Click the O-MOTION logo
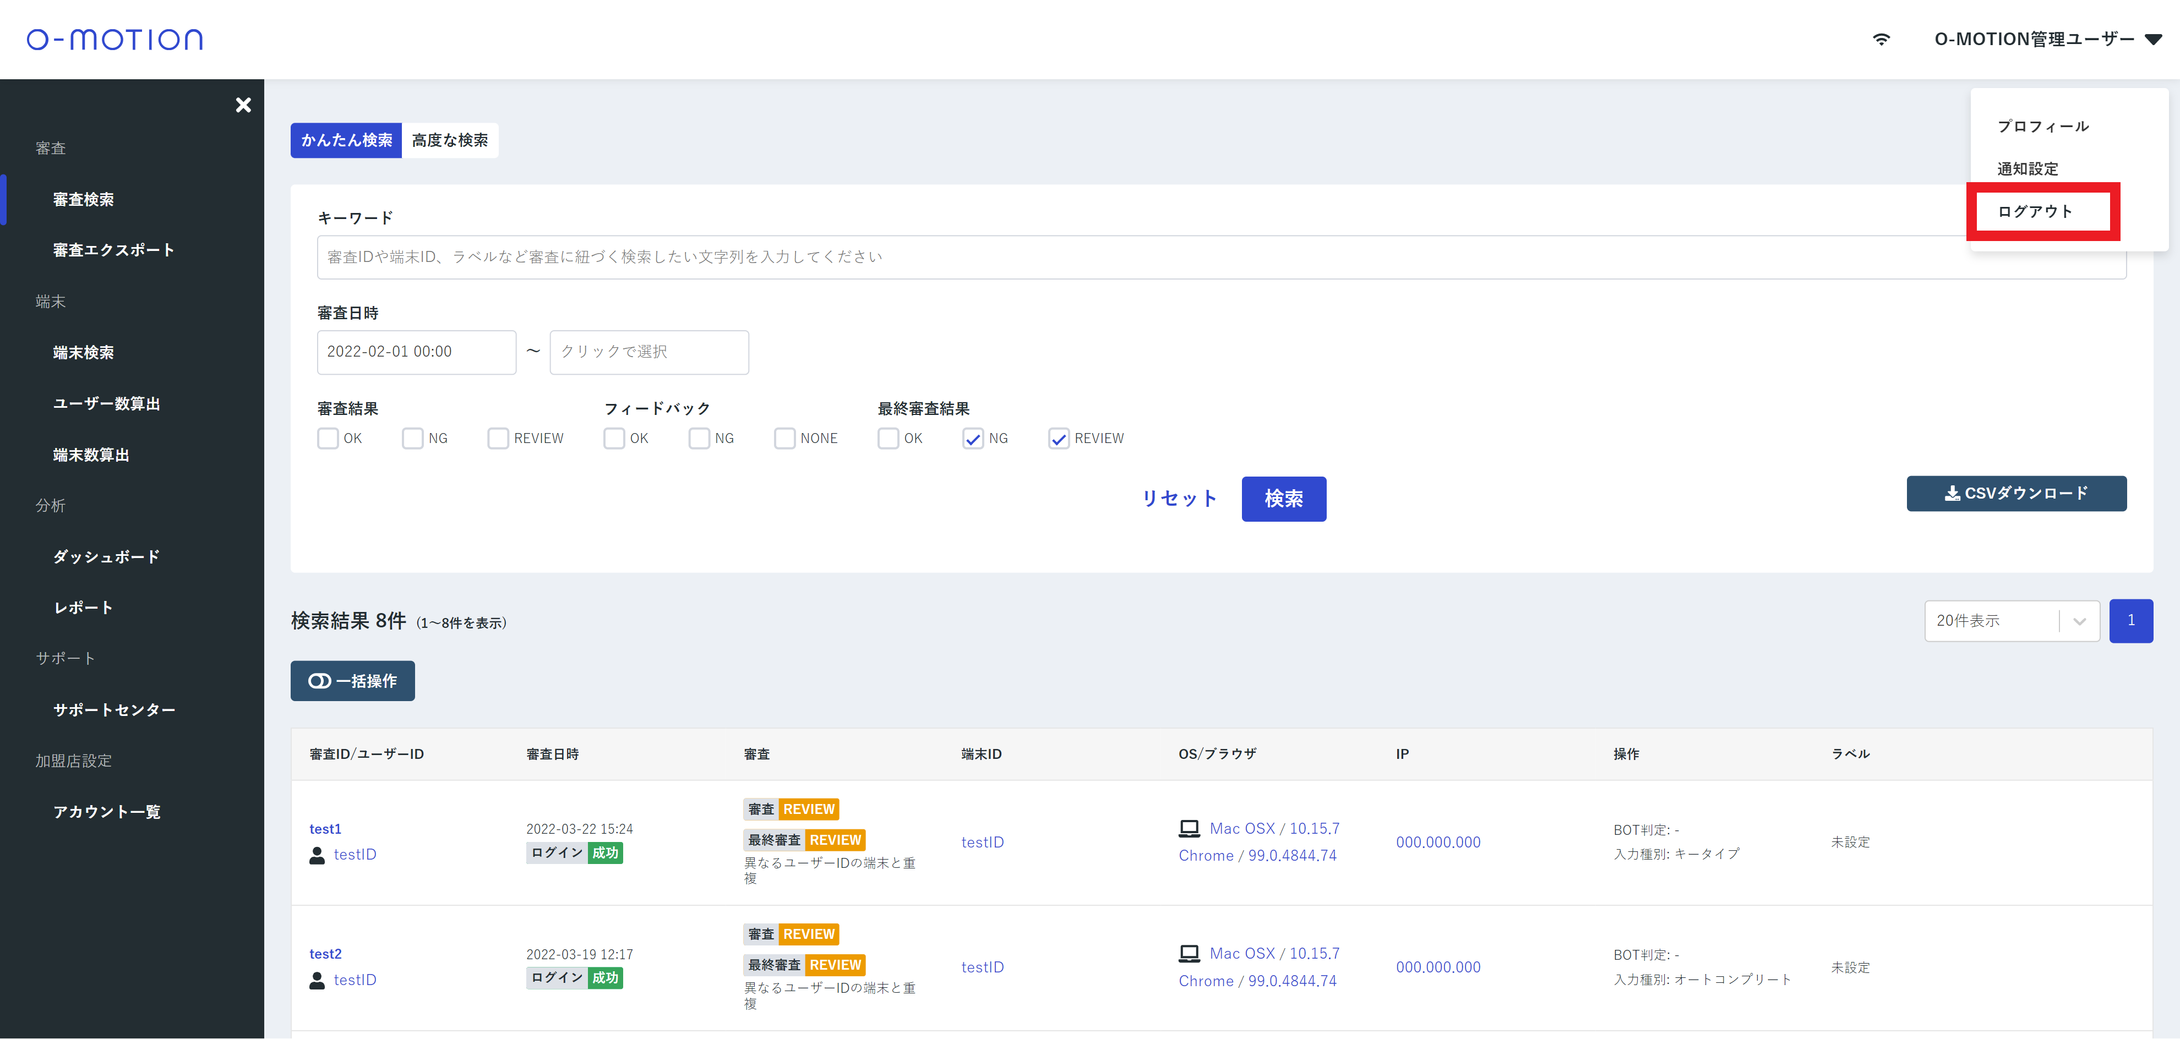The height and width of the screenshot is (1039, 2180). [115, 39]
